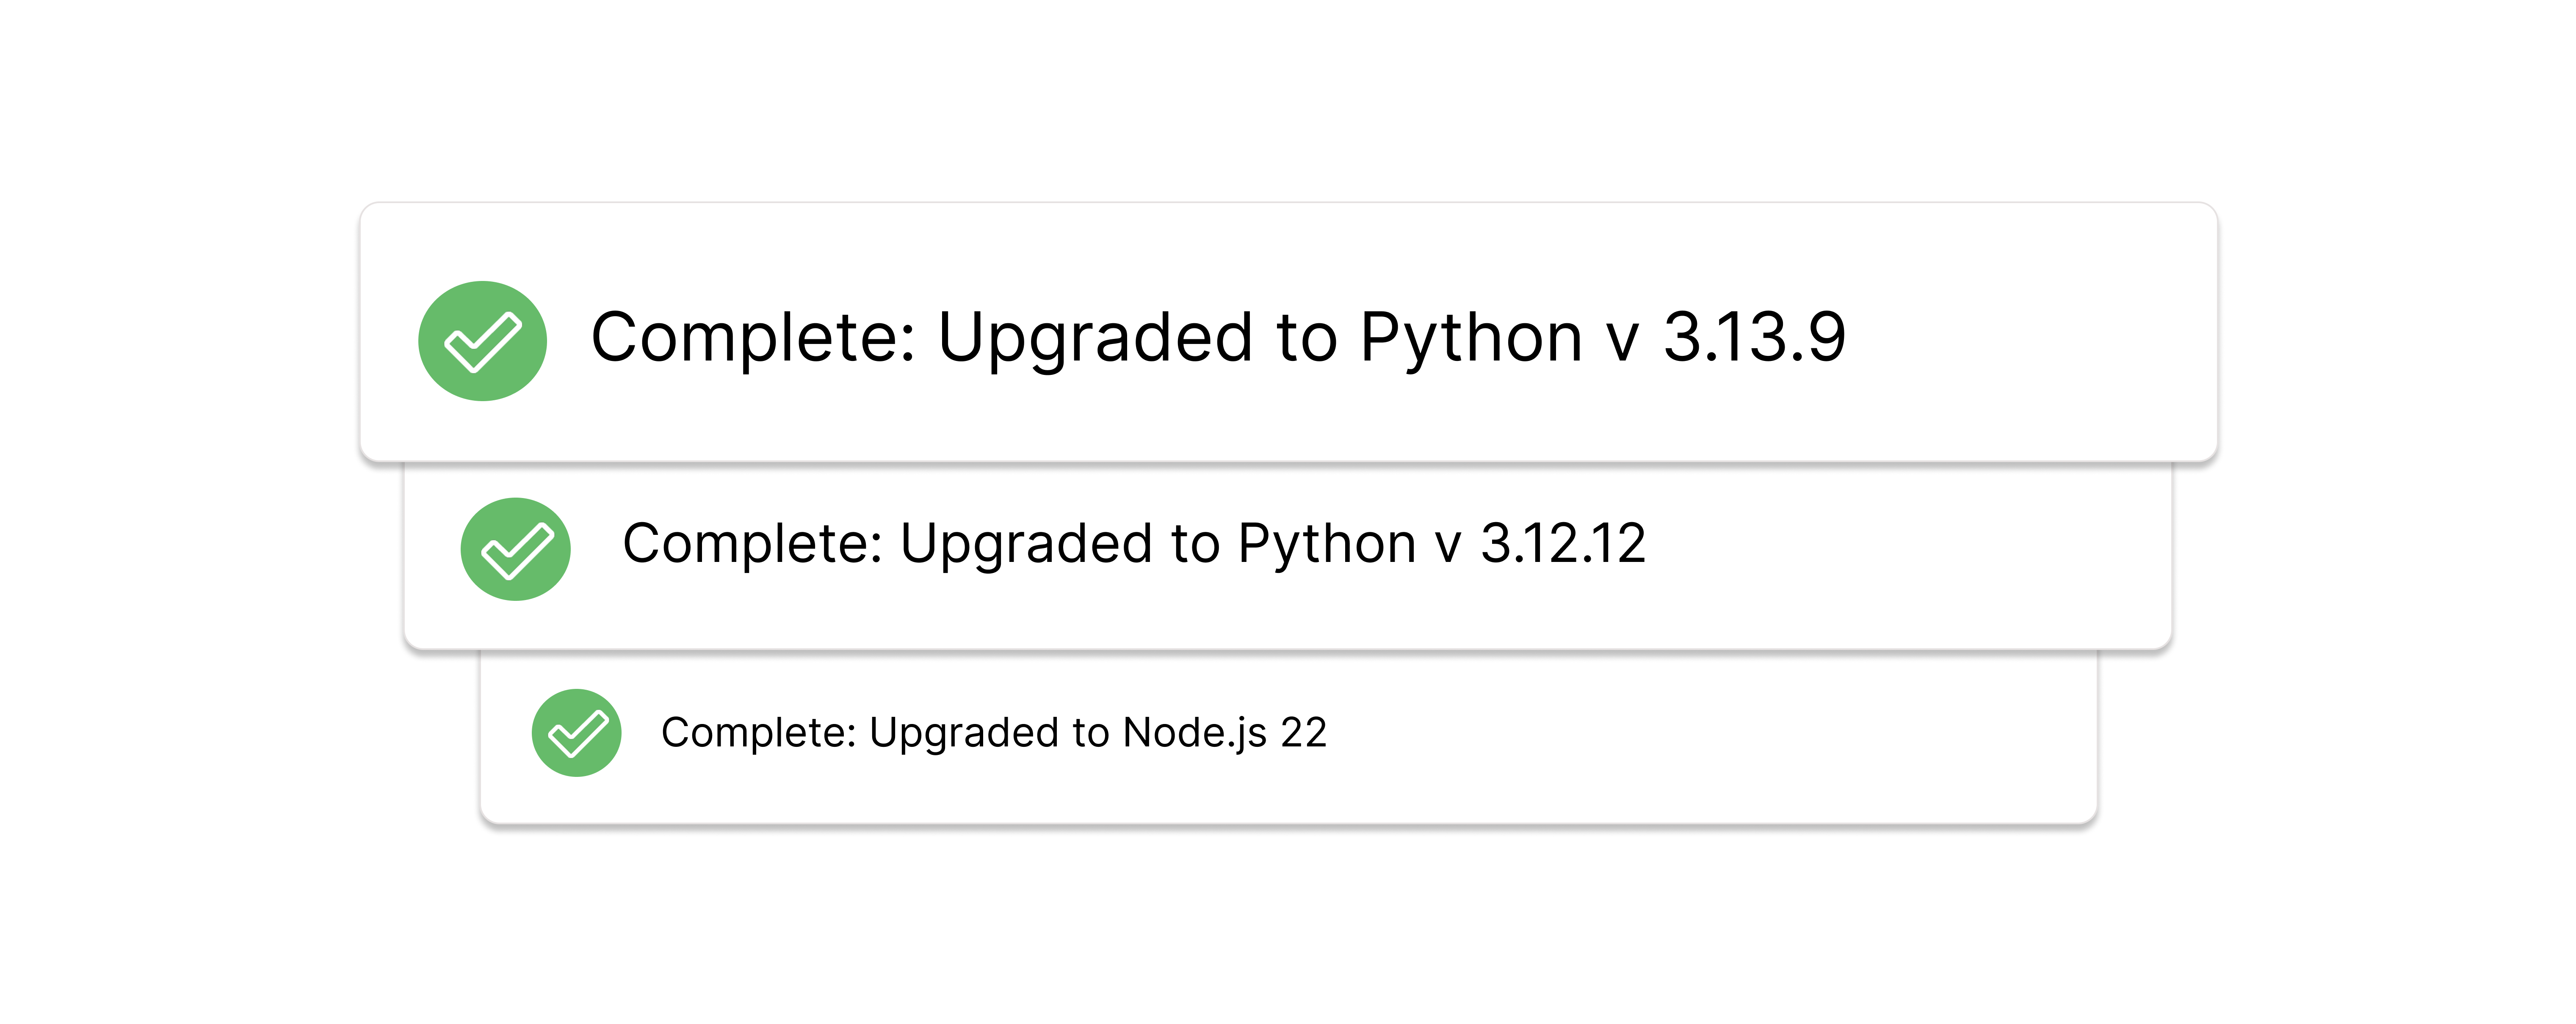Click the word Python in the 3.13.9 card

coord(1470,338)
